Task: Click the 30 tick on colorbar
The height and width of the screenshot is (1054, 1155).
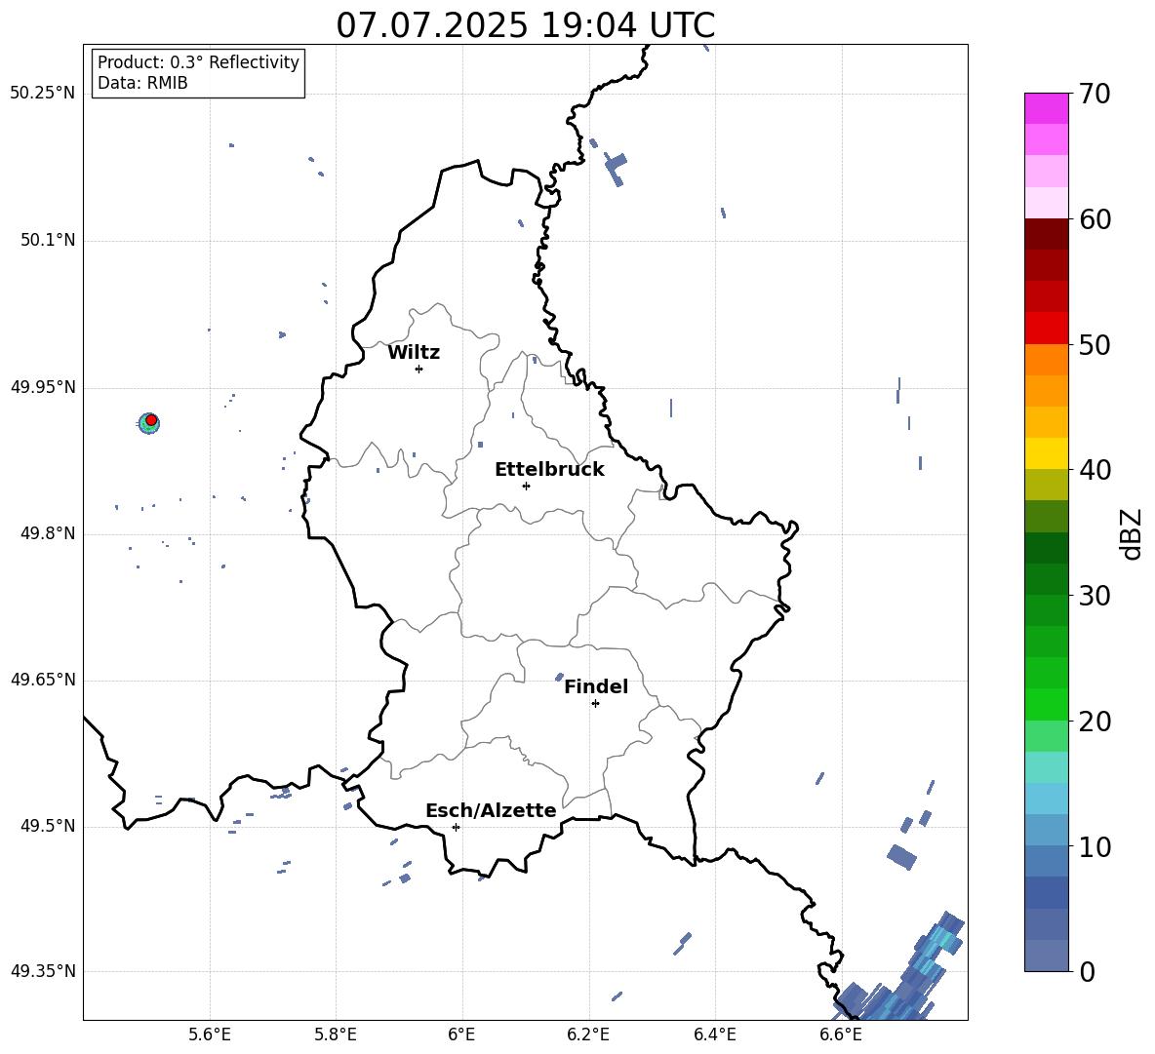Action: pyautogui.click(x=1095, y=596)
